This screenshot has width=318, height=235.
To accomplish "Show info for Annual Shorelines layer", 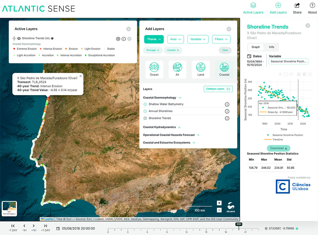I will pyautogui.click(x=227, y=111).
